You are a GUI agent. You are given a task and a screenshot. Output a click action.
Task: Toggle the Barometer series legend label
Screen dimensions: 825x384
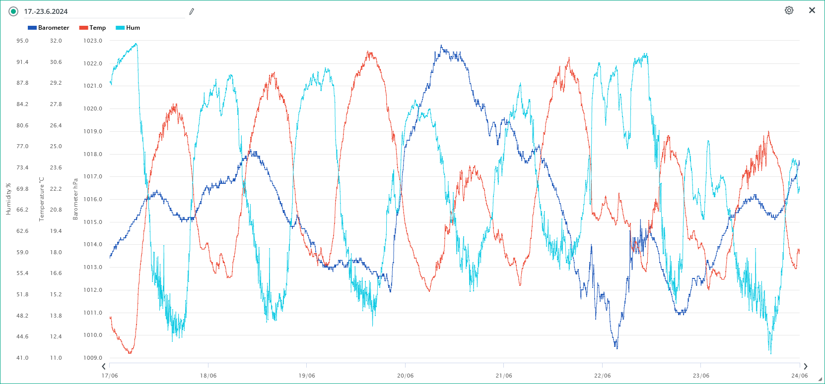coord(54,28)
